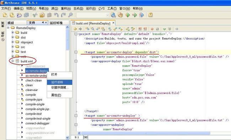Click the Open Project folder icon
The width and height of the screenshot is (231, 140).
point(19,15)
